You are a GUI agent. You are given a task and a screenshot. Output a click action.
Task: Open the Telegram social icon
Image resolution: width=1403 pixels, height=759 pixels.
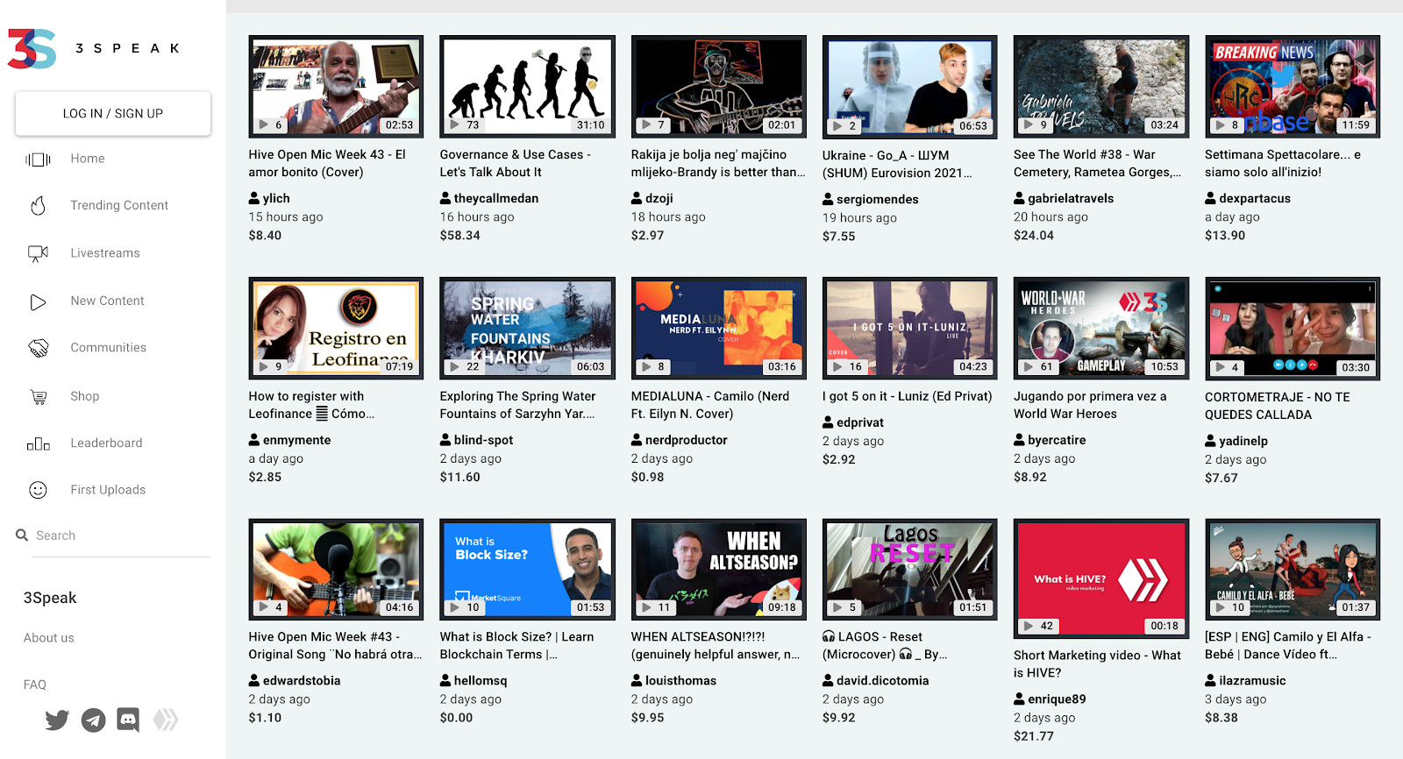93,720
